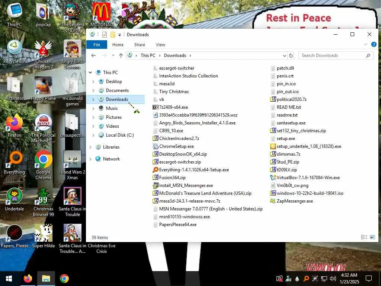
Task: Select the file political2020.7z
Action: coord(288,99)
